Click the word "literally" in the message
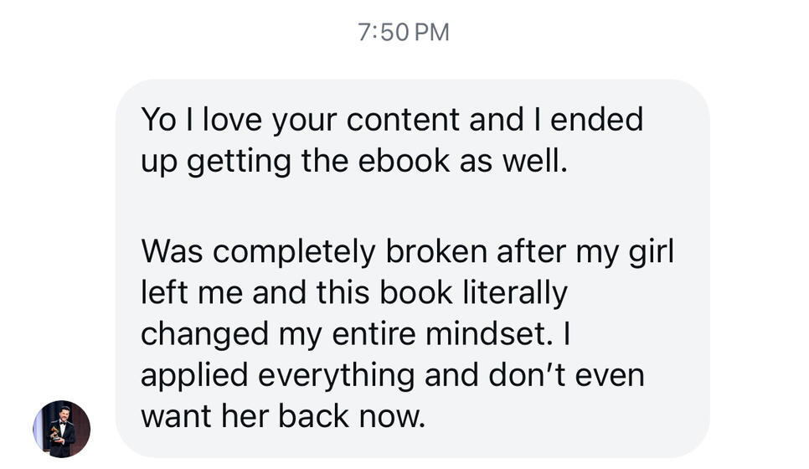 click(514, 292)
